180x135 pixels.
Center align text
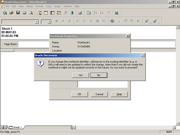click(x=85, y=21)
